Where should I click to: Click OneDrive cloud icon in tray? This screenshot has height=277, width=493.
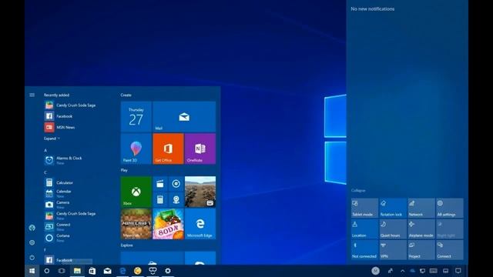click(413, 271)
